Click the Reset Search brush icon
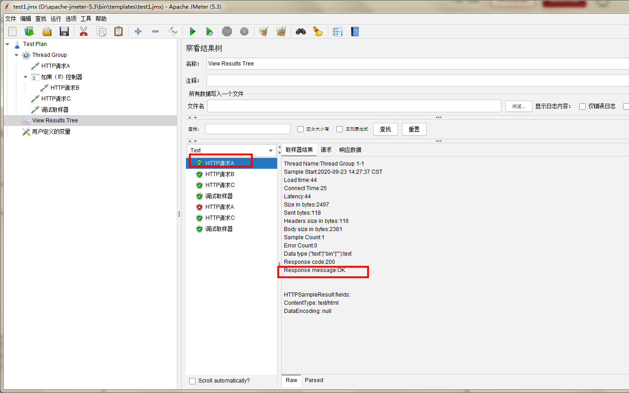Viewport: 629px width, 393px height. (318, 31)
